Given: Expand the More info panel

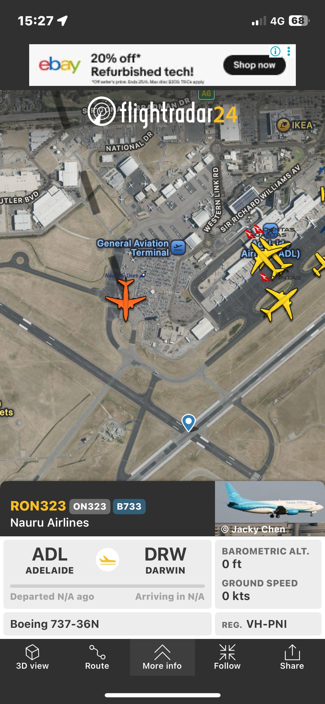Looking at the screenshot, I should point(162,657).
